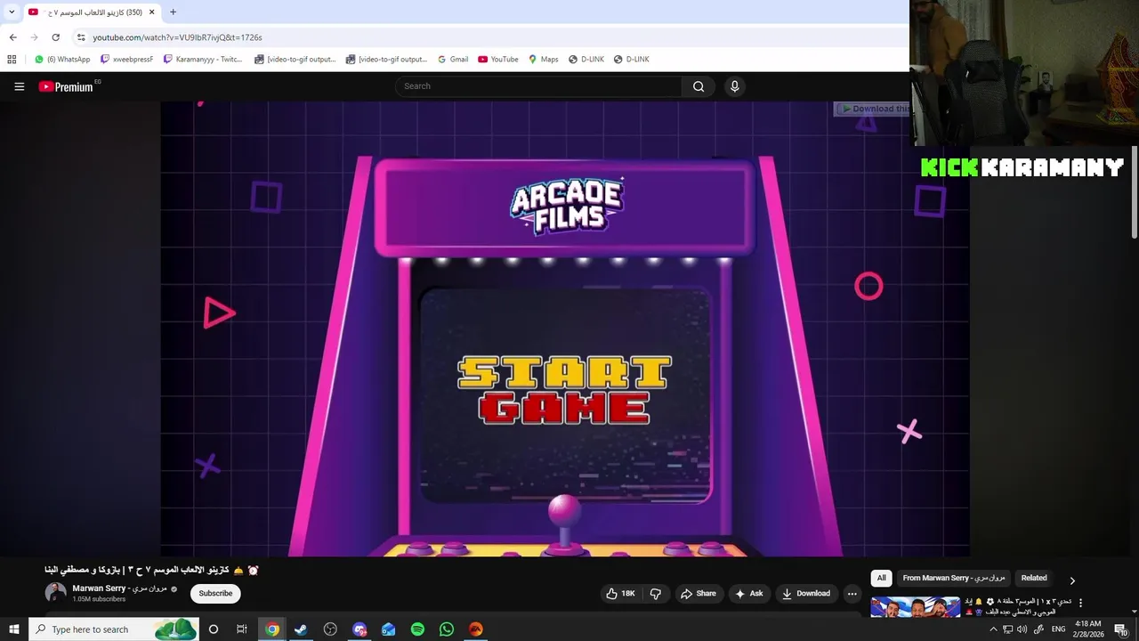Open Gmail bookmark

(453, 60)
